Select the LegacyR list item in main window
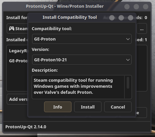The width and height of the screenshot is (155, 137). pyautogui.click(x=18, y=51)
